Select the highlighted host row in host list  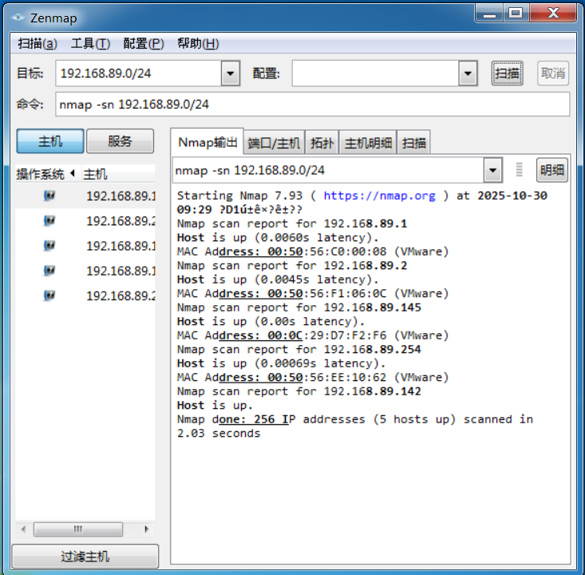click(85, 196)
